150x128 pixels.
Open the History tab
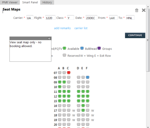(47, 2)
